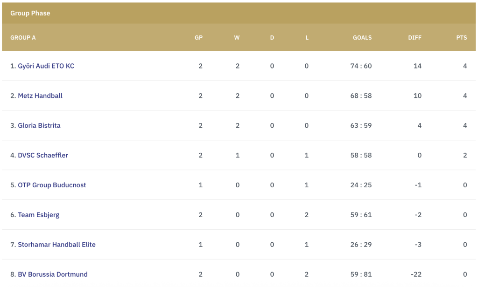Open Team Esbjerg link
Image resolution: width=478 pixels, height=287 pixels.
(38, 215)
